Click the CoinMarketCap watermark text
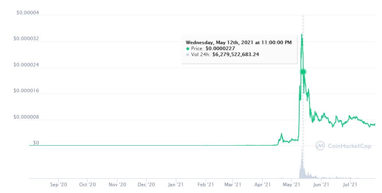 tap(349, 146)
